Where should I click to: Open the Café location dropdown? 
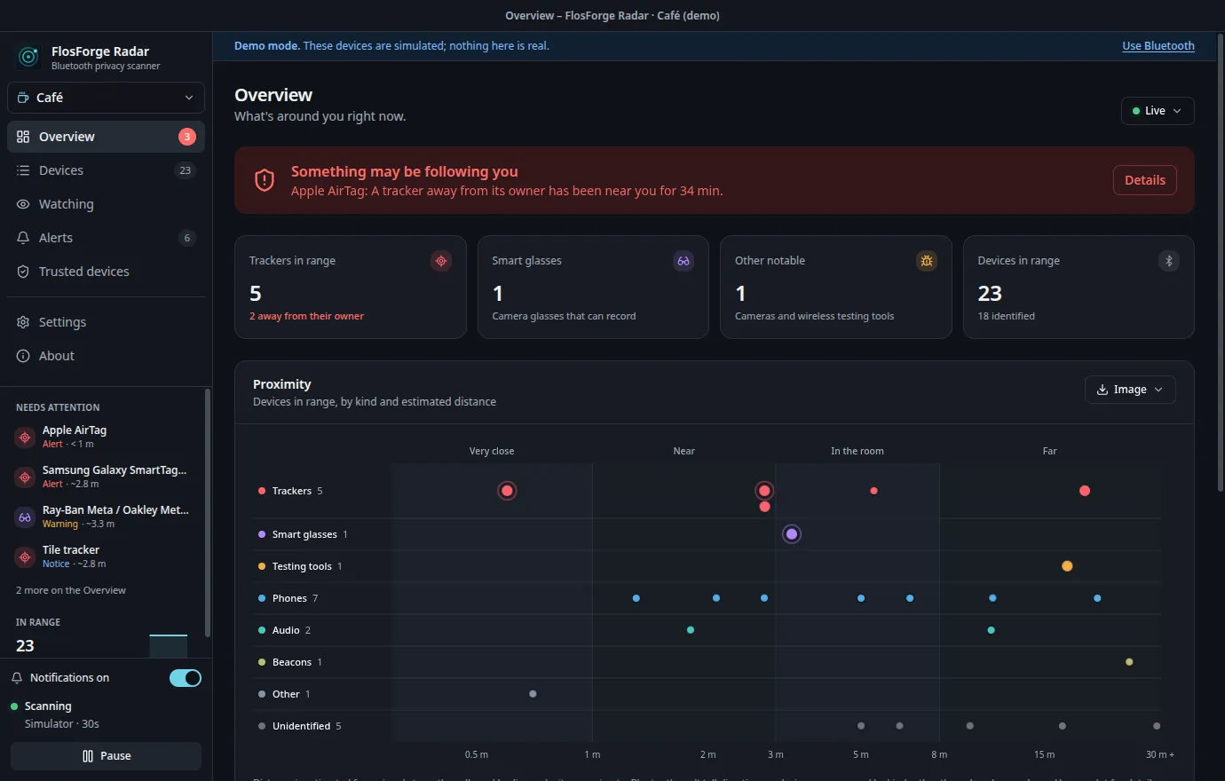pyautogui.click(x=106, y=98)
